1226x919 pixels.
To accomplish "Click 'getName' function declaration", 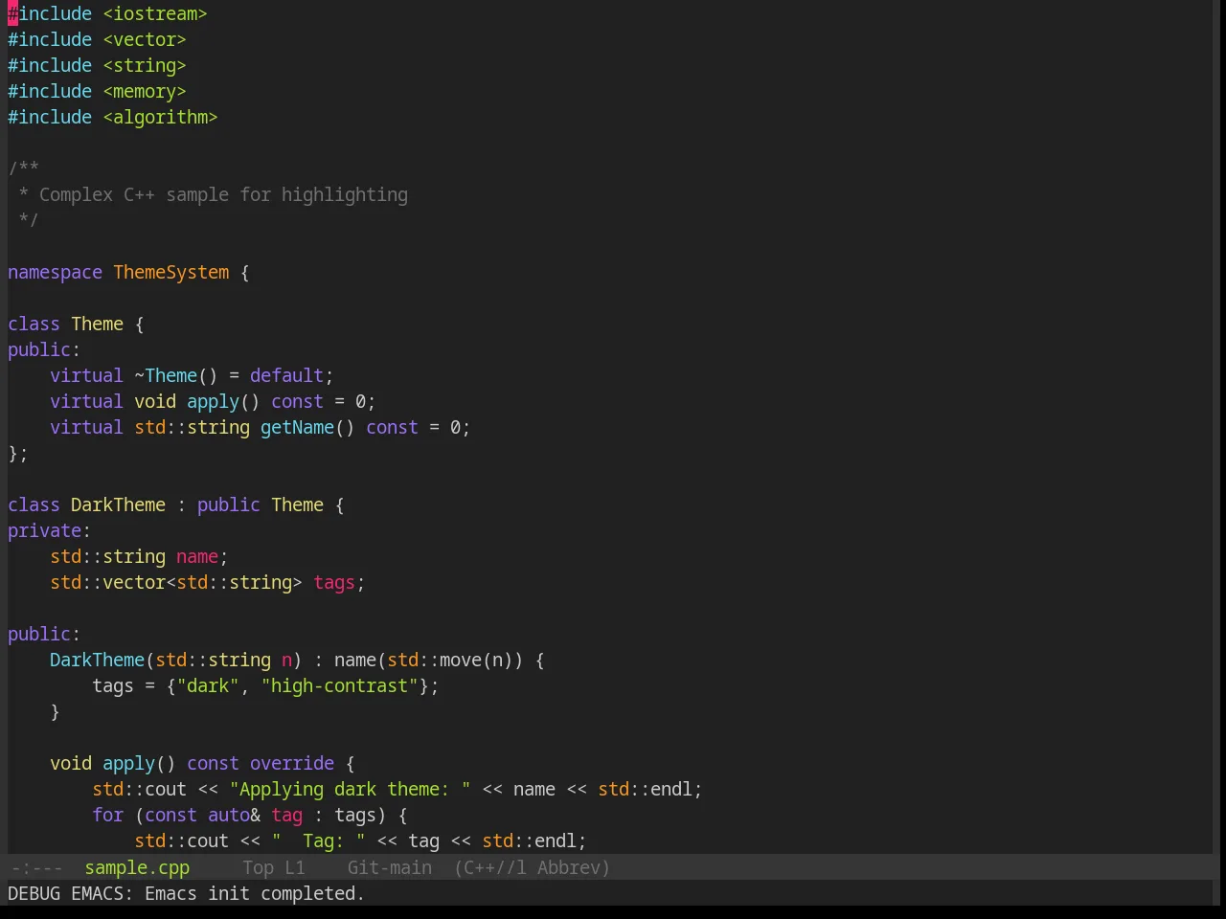I will pos(298,427).
